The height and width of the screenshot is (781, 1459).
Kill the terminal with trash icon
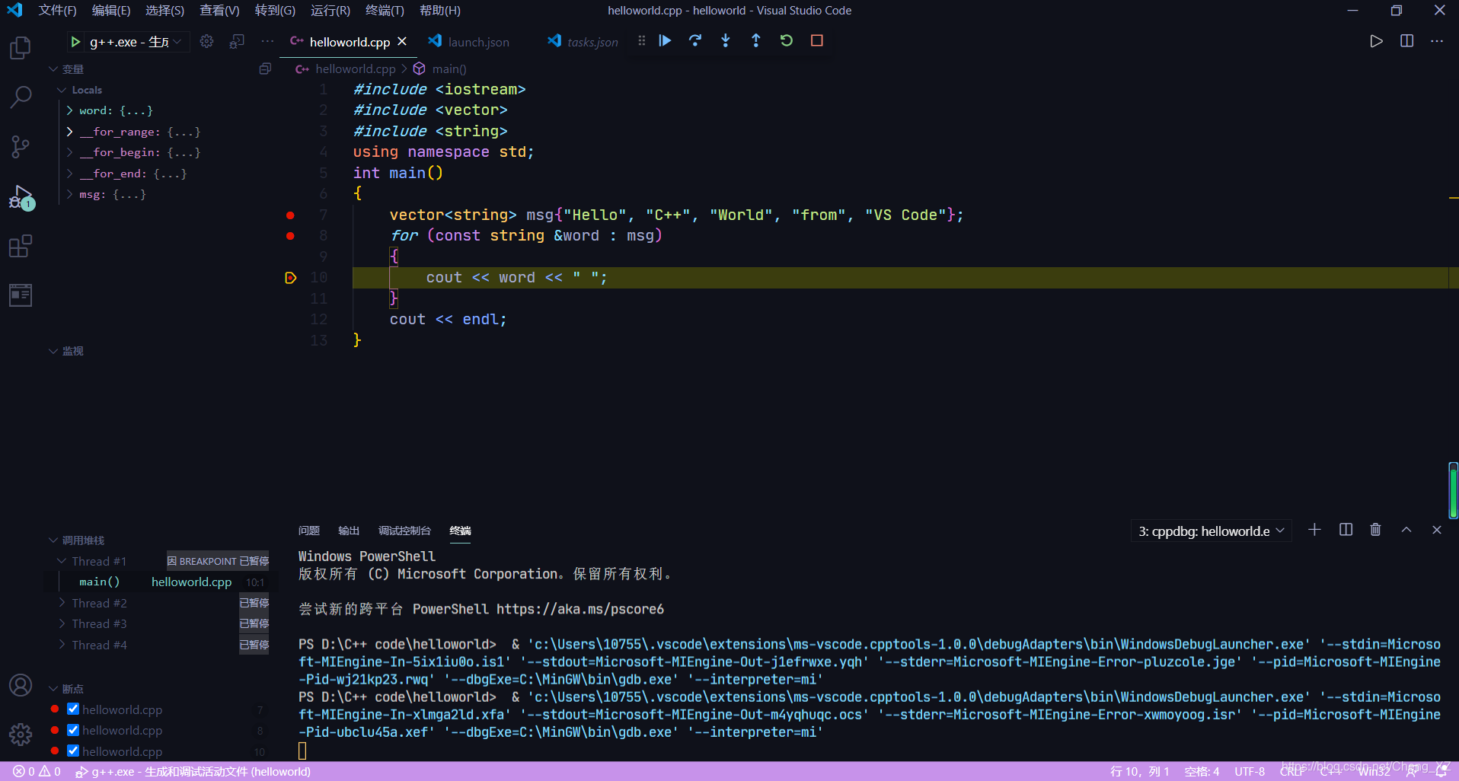pyautogui.click(x=1375, y=530)
